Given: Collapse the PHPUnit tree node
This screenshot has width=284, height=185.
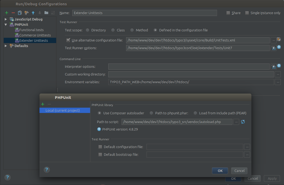Looking at the screenshot, I should pos(6,24).
